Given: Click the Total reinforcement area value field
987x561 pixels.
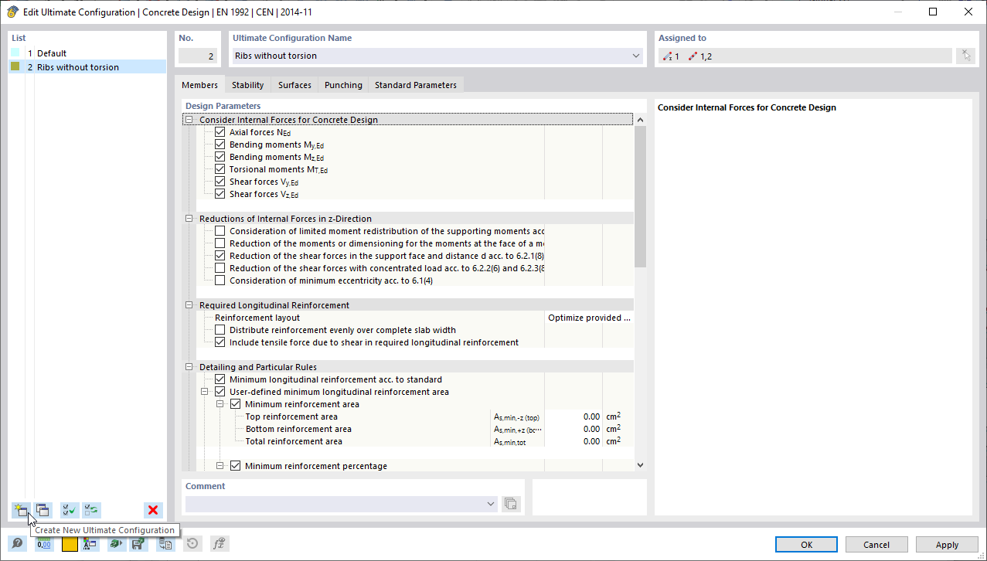Looking at the screenshot, I should pos(573,441).
